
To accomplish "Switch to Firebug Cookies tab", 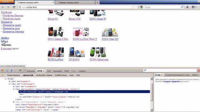I will 82,71.
